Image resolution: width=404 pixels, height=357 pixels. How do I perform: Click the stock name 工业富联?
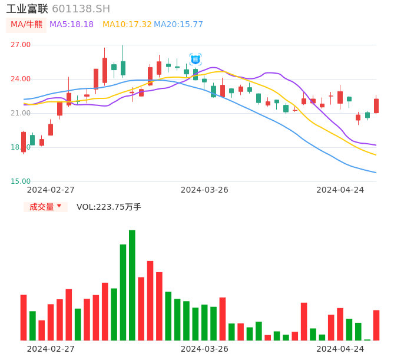pyautogui.click(x=27, y=9)
